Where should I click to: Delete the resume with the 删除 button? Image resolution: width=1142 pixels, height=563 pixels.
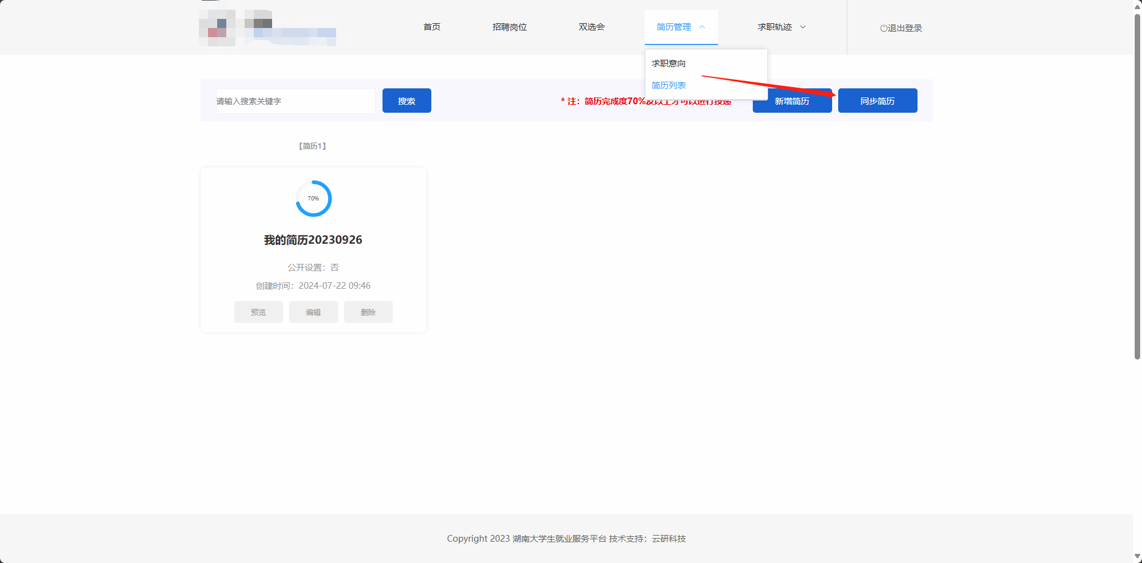click(368, 312)
